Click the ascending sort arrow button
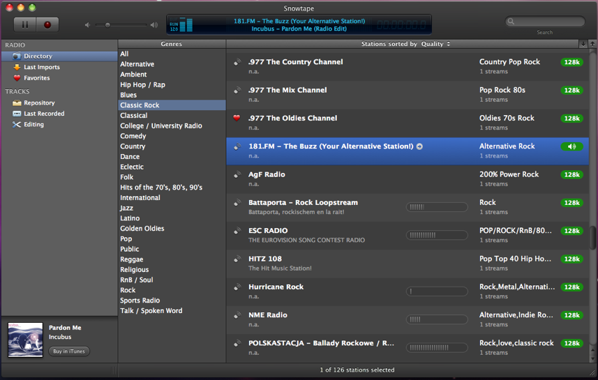This screenshot has width=598, height=380. [592, 44]
